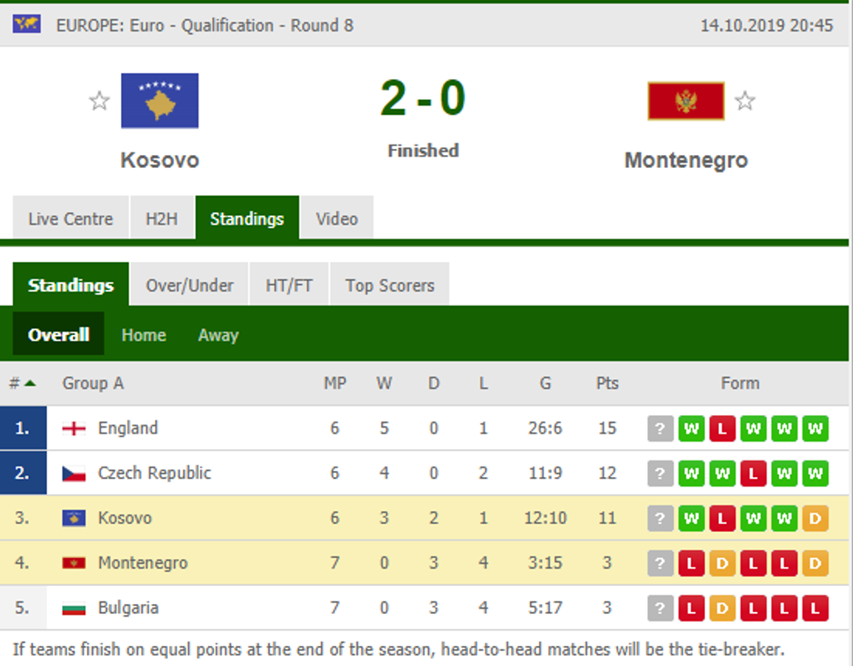The height and width of the screenshot is (666, 853).
Task: Switch to the Live Centre tab
Action: [71, 219]
